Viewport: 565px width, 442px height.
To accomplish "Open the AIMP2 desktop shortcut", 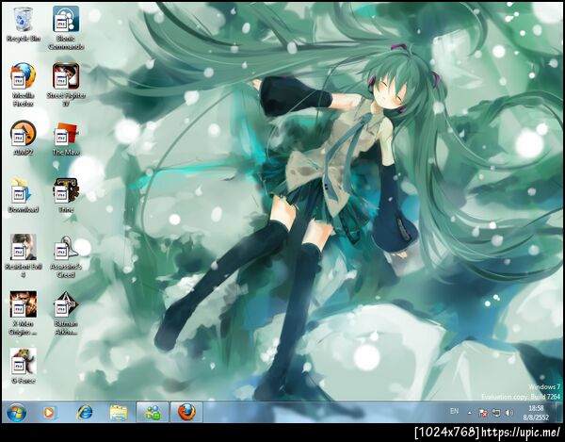I will tap(24, 138).
